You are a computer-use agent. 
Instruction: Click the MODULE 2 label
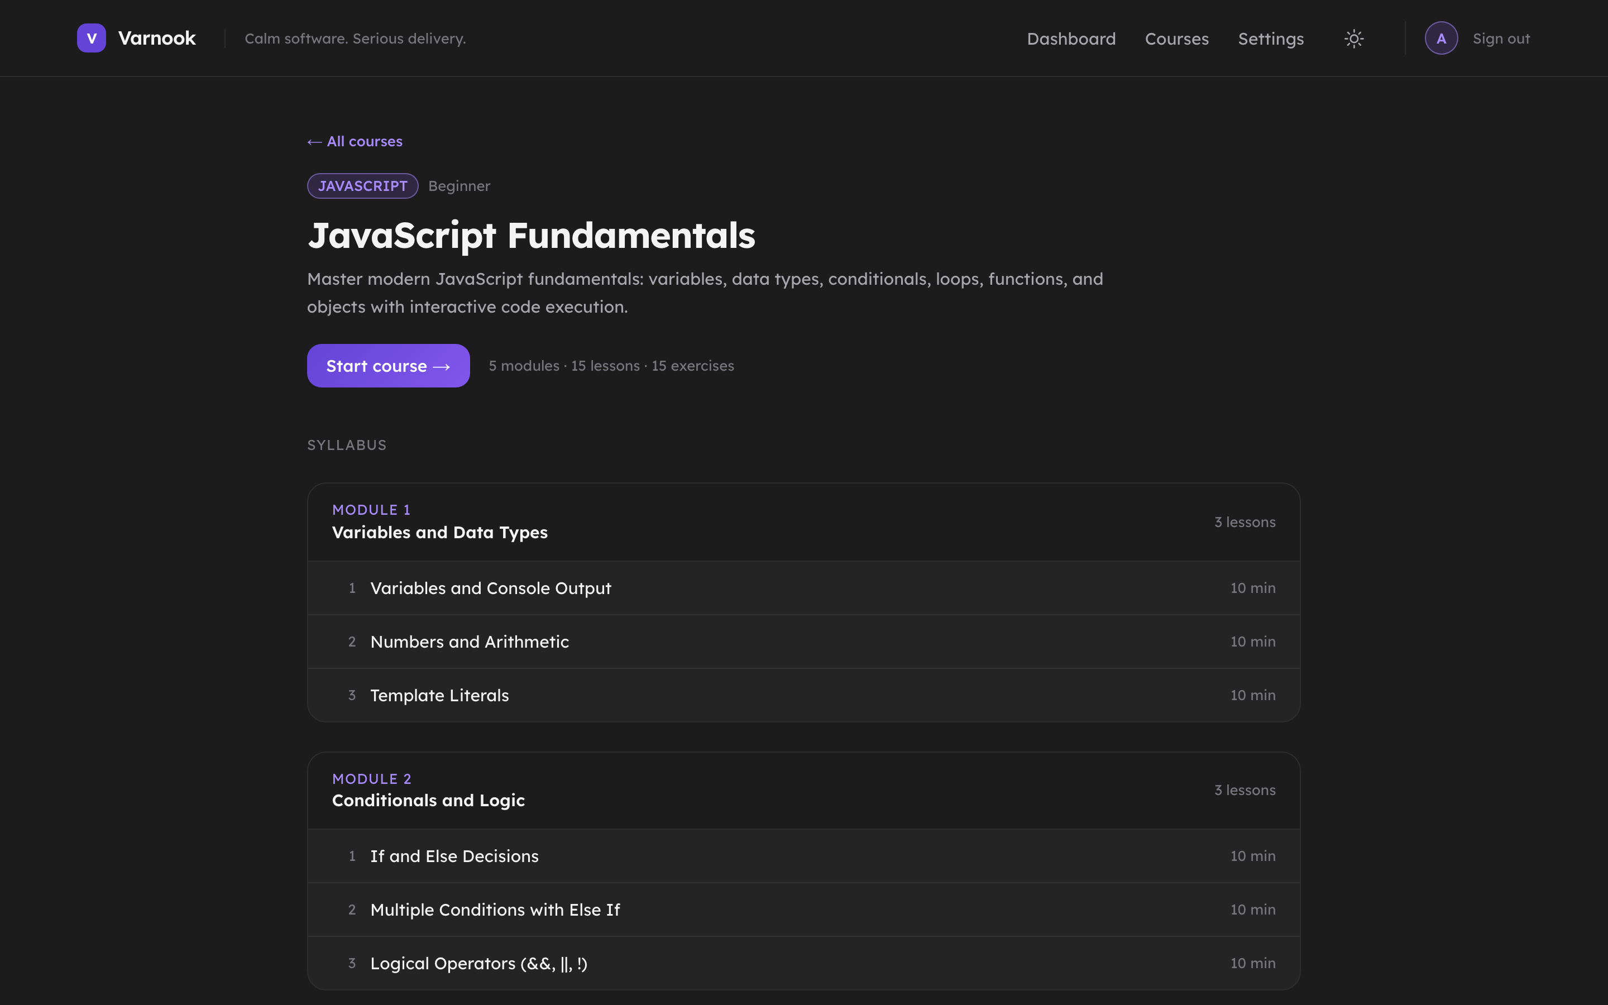371,779
